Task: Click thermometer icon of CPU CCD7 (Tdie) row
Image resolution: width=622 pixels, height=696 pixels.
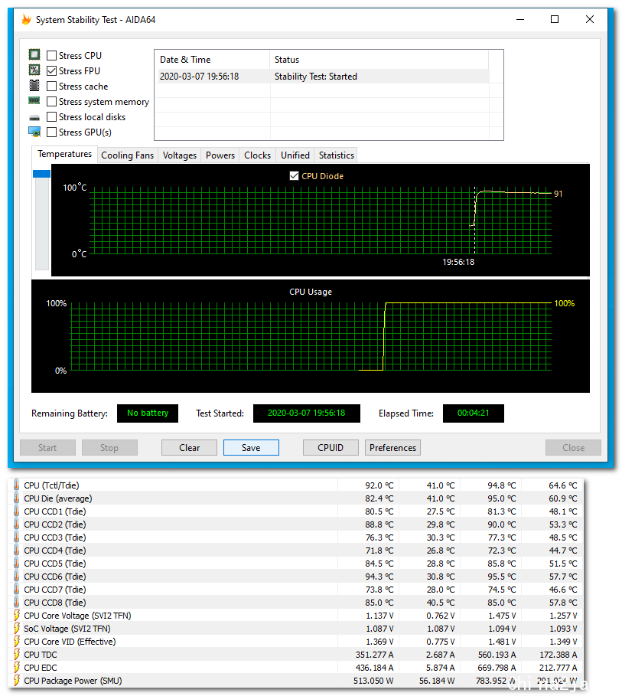Action: [x=16, y=589]
